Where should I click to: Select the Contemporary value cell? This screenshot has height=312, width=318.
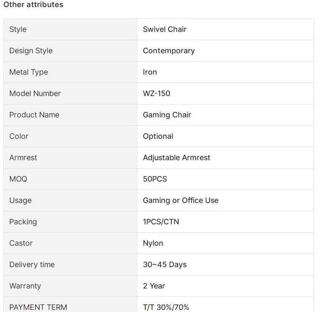click(225, 51)
